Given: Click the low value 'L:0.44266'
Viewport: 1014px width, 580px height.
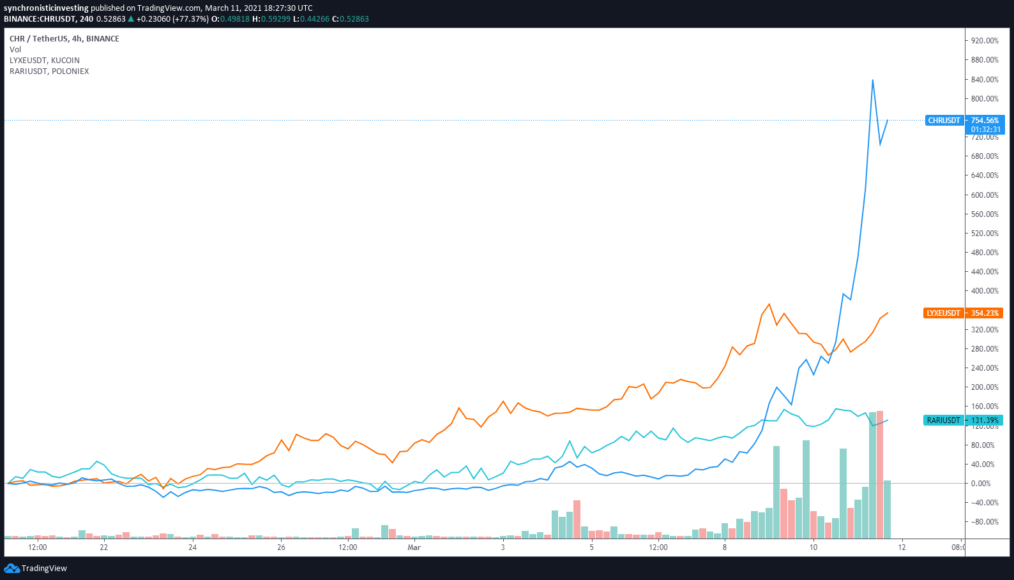Looking at the screenshot, I should [311, 19].
